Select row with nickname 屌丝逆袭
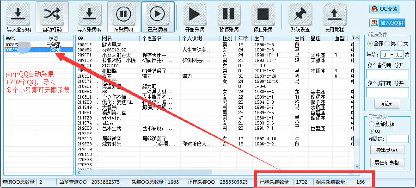This screenshot has width=416, height=188. [x=215, y=139]
